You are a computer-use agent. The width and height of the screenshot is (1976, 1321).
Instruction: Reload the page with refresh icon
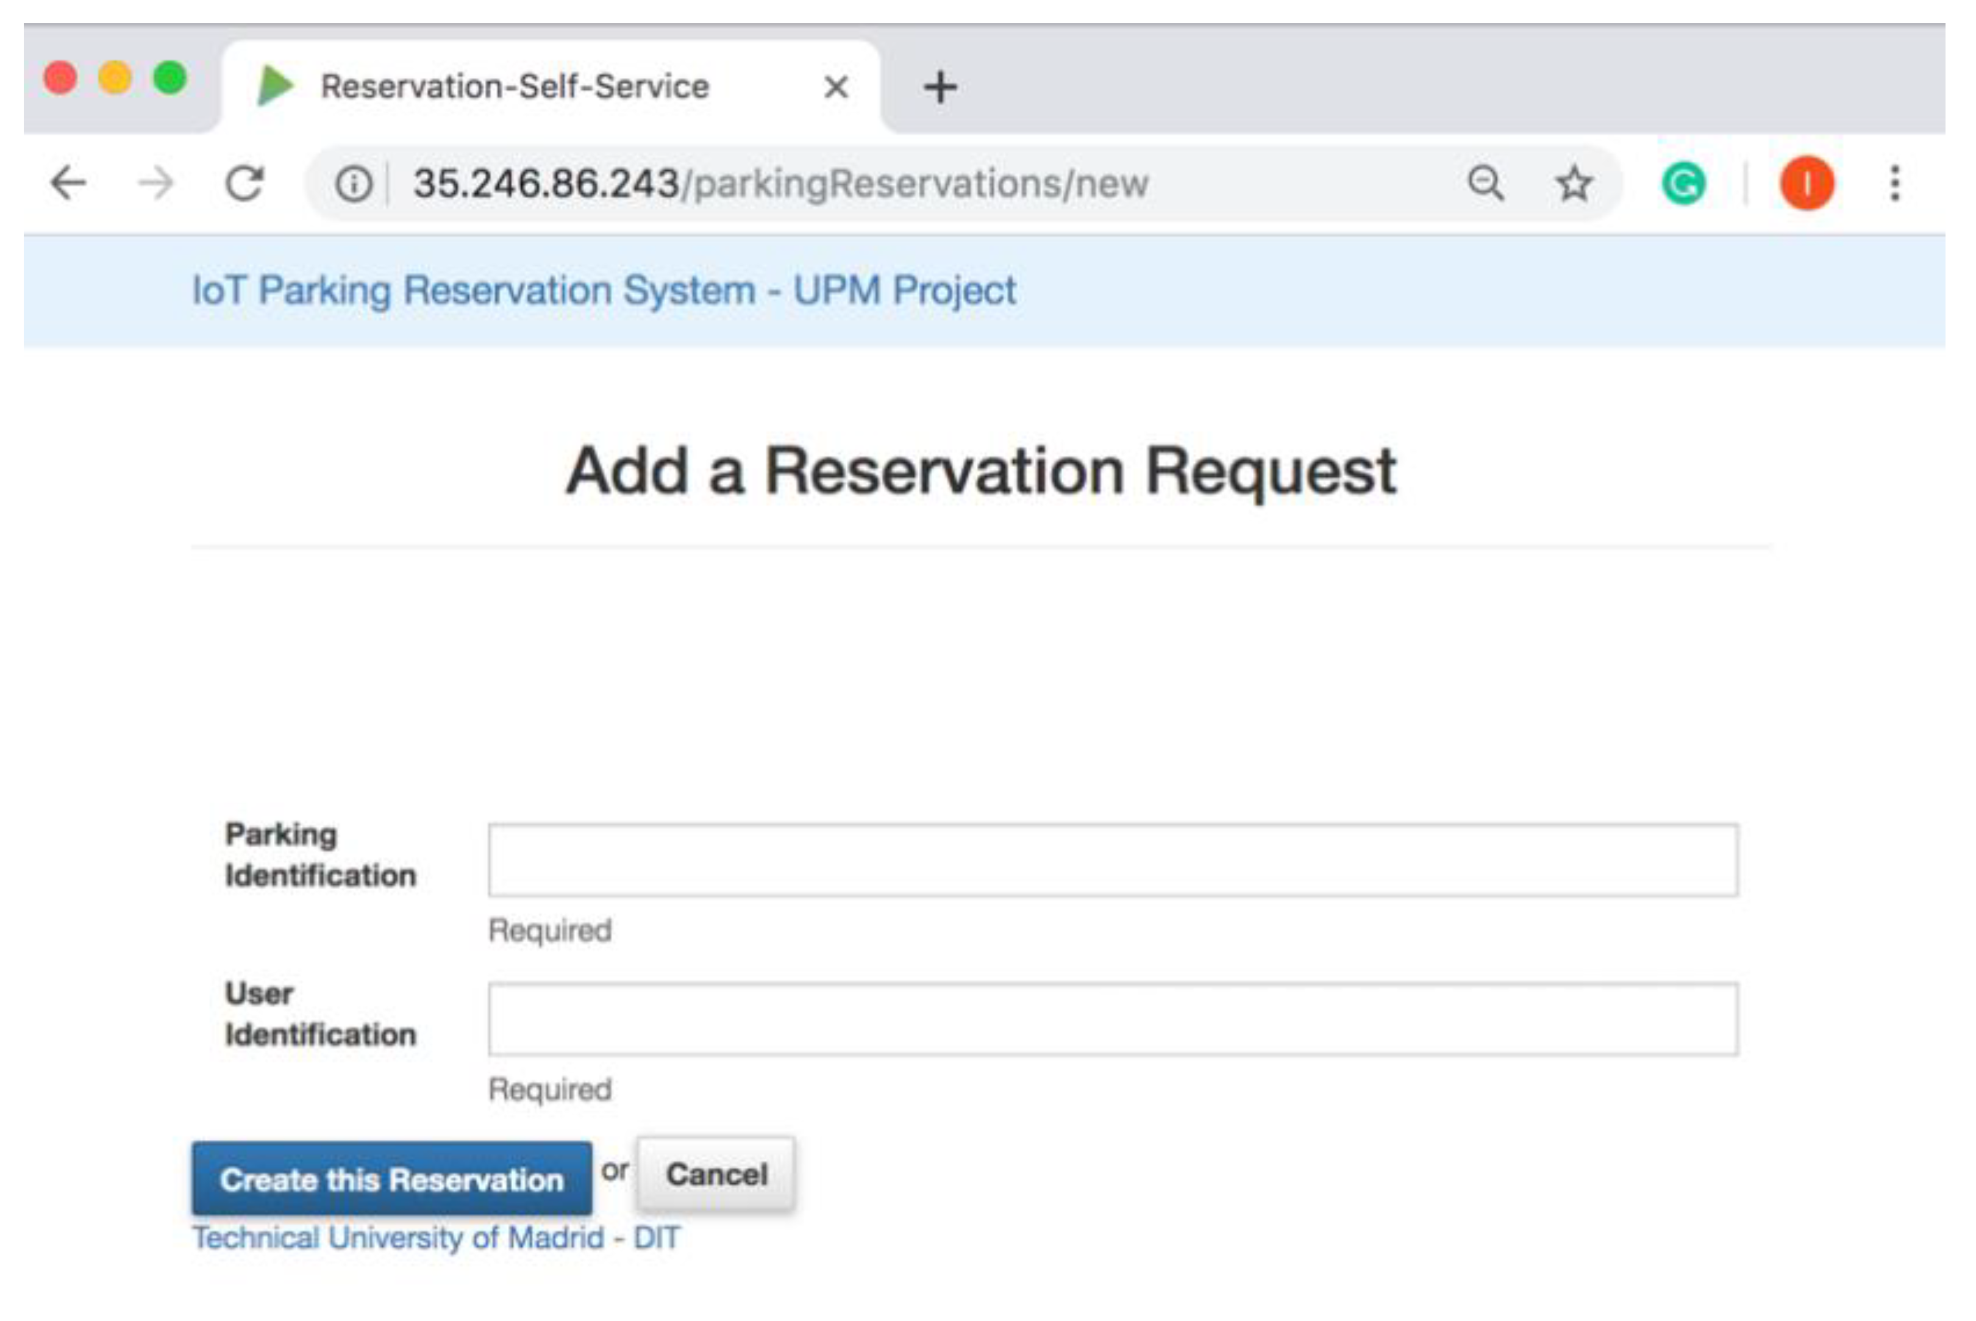[x=244, y=183]
